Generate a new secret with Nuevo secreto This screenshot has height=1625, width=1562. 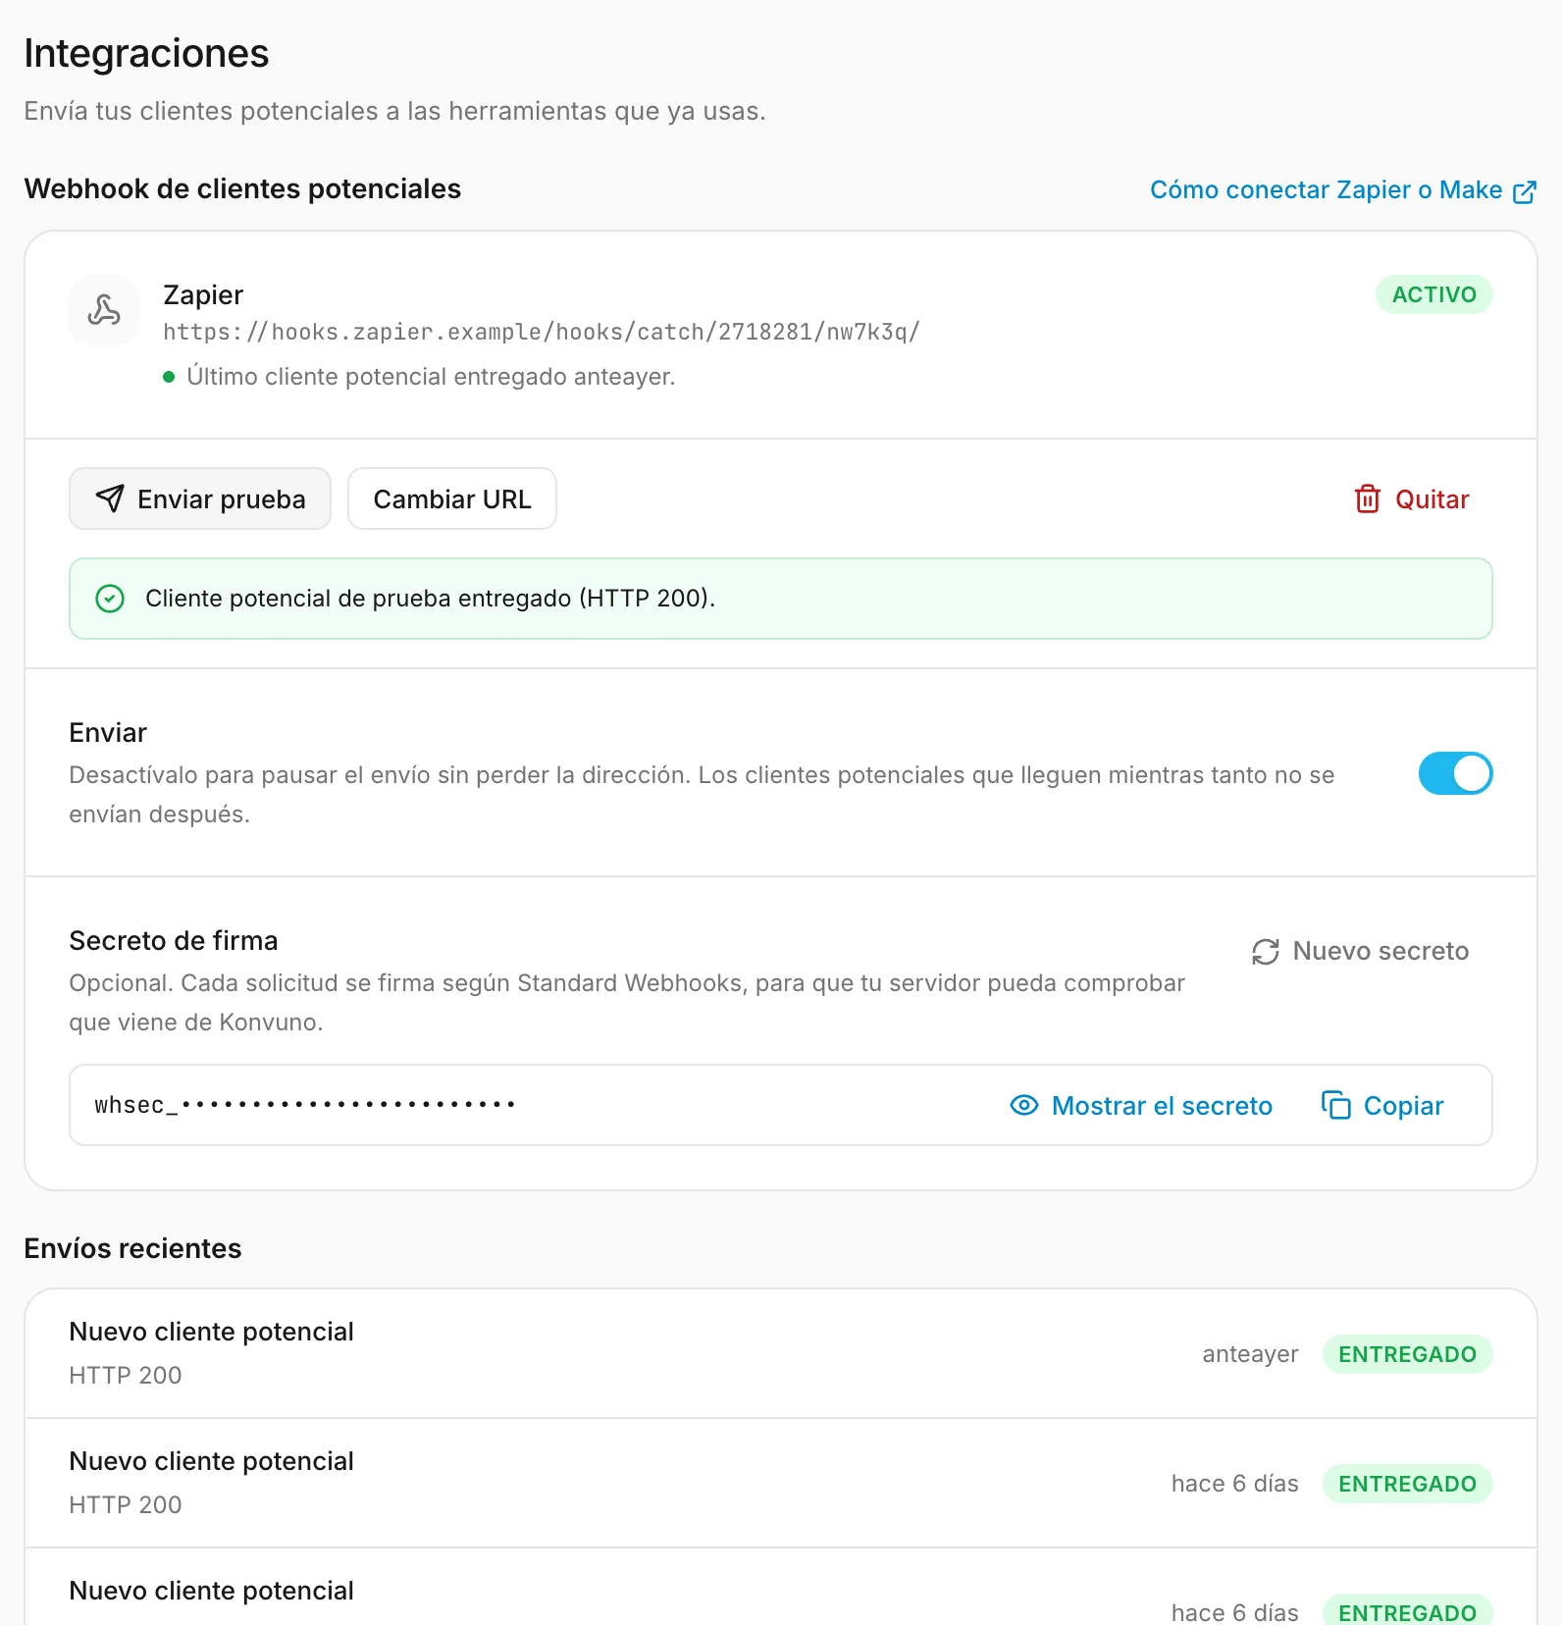1360,951
